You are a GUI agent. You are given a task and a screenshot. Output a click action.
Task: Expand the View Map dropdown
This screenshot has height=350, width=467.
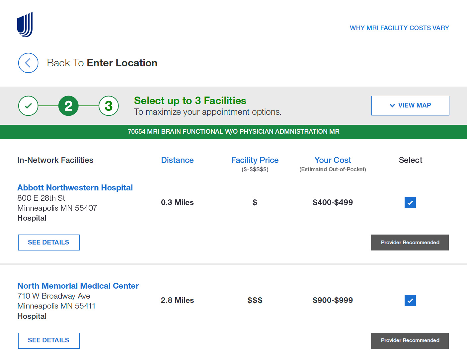pos(410,105)
